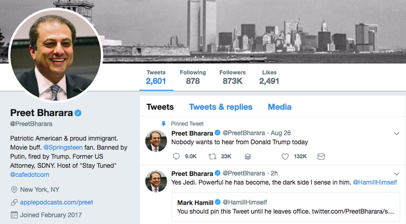Screen dimensions: 406x224
Task: Click the heart icon on the pinned tweet
Action: (285, 156)
